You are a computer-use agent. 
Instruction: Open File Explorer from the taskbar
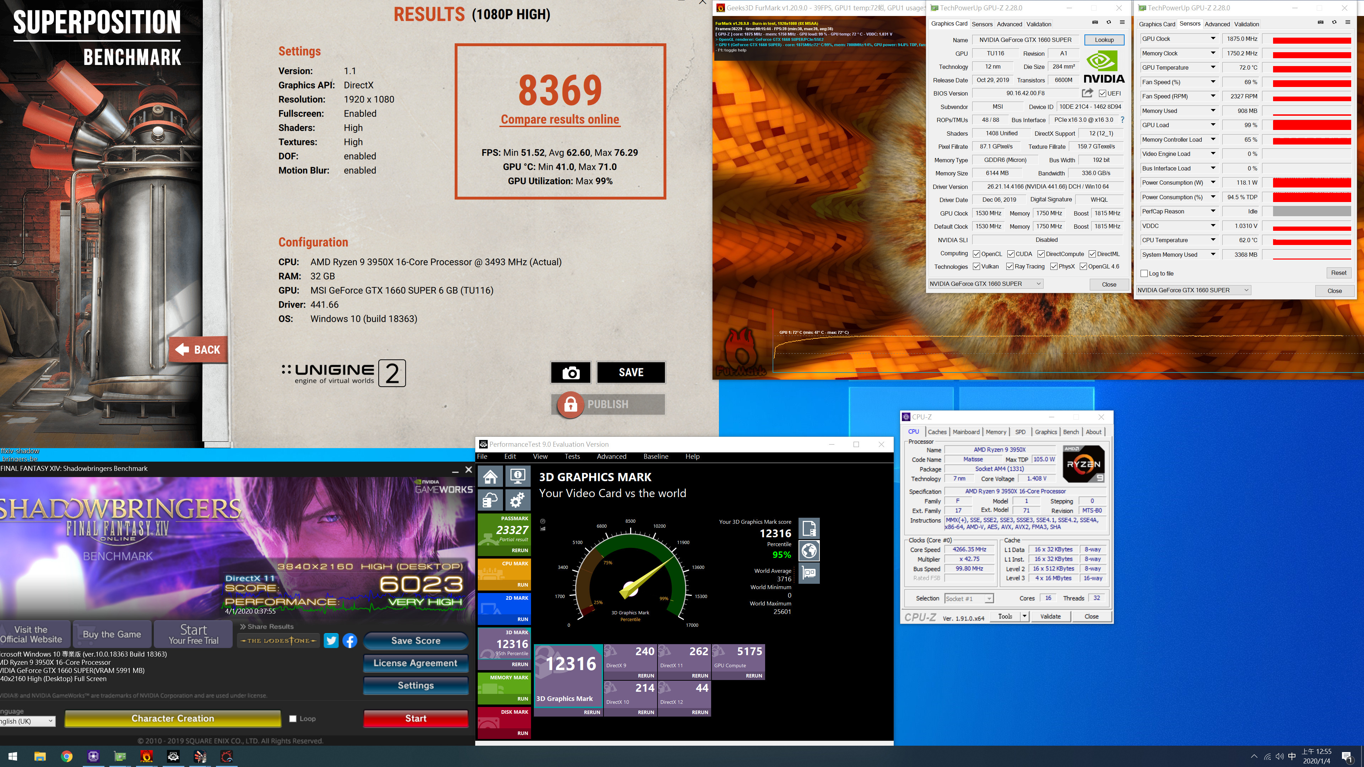(40, 756)
